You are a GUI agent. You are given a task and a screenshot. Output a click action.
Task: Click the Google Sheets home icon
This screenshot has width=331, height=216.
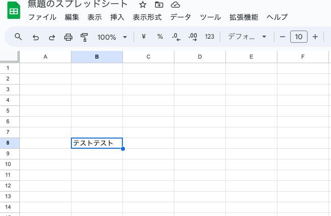[x=13, y=11]
